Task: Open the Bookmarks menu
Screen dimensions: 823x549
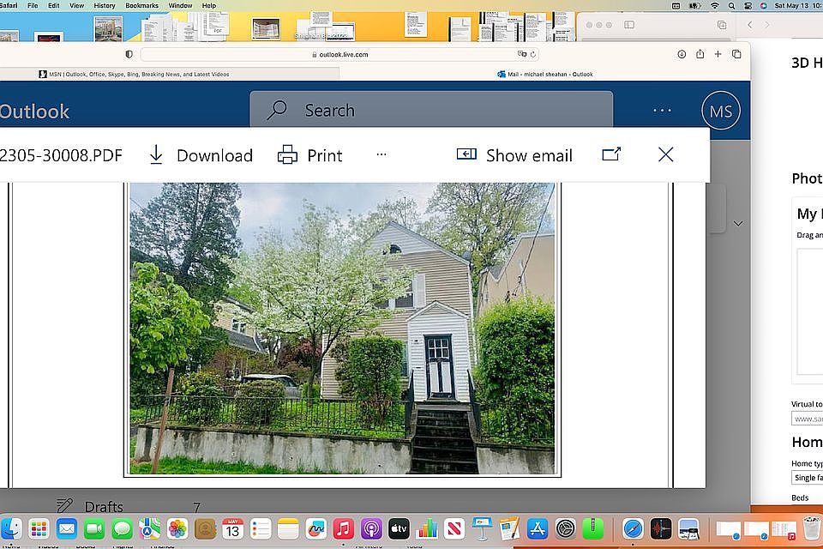Action: click(x=141, y=5)
